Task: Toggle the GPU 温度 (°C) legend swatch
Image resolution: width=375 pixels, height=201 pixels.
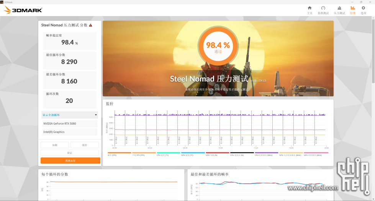Action: click(193, 154)
